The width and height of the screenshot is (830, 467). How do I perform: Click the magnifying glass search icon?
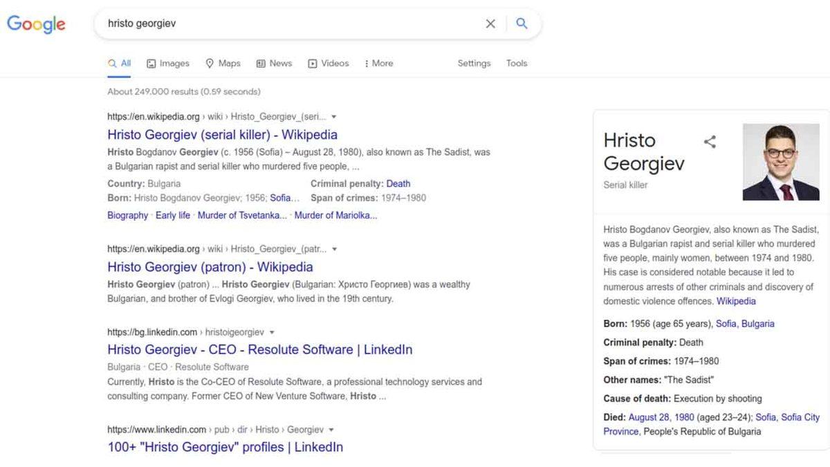(x=522, y=23)
